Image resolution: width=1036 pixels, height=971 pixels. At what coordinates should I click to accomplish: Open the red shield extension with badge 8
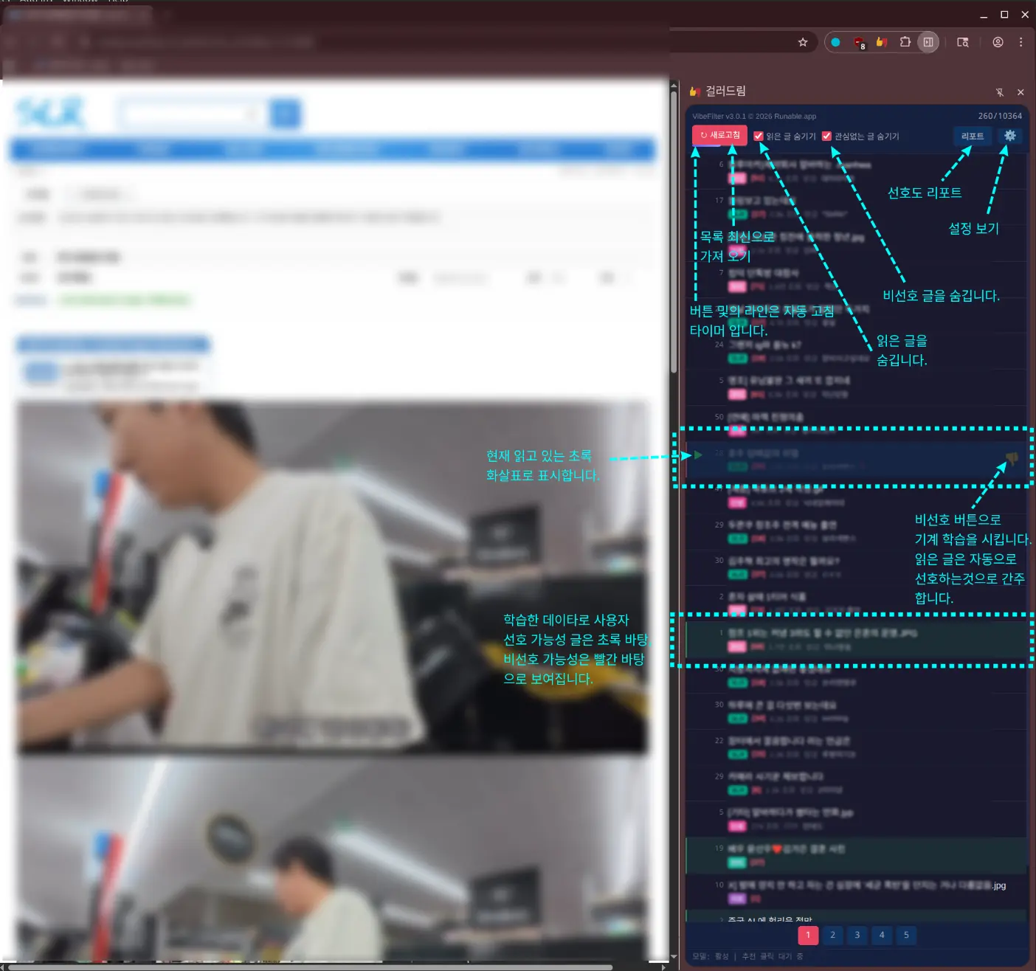[x=859, y=43]
